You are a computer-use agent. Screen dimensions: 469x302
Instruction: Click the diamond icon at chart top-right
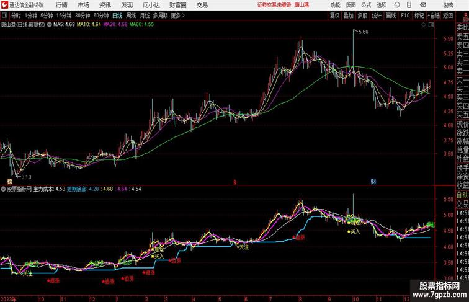[x=424, y=25]
